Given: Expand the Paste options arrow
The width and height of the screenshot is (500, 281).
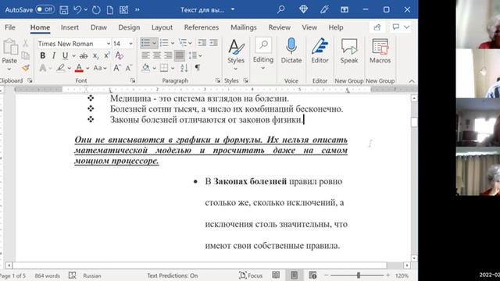Looking at the screenshot, I should tap(9, 69).
